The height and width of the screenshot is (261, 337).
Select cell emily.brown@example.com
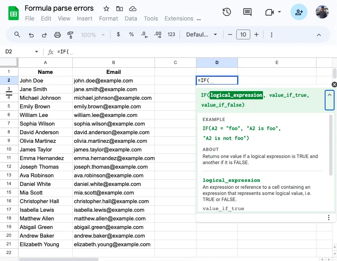113,106
